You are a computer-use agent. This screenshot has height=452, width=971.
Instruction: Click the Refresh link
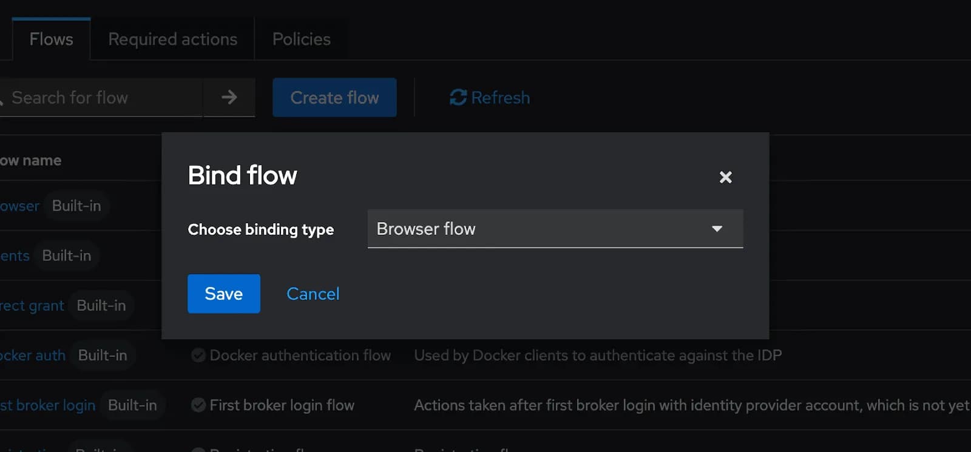(x=490, y=97)
